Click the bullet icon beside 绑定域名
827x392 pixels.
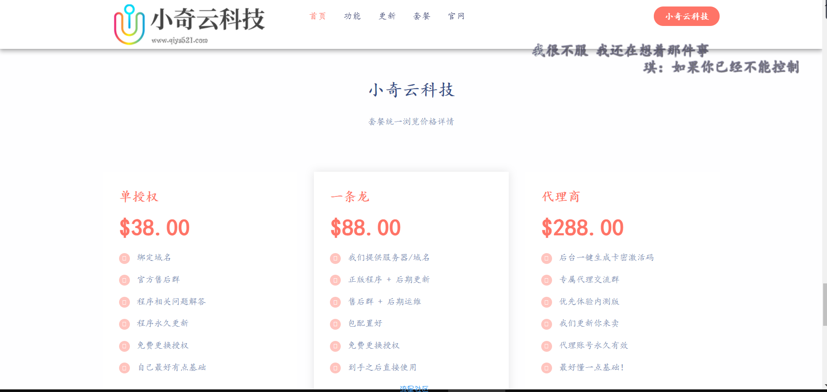pyautogui.click(x=124, y=258)
